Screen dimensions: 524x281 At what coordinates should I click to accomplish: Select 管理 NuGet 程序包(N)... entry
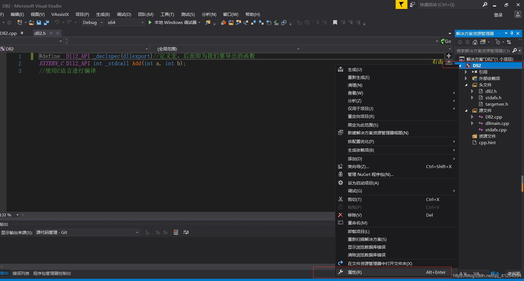pyautogui.click(x=396, y=174)
